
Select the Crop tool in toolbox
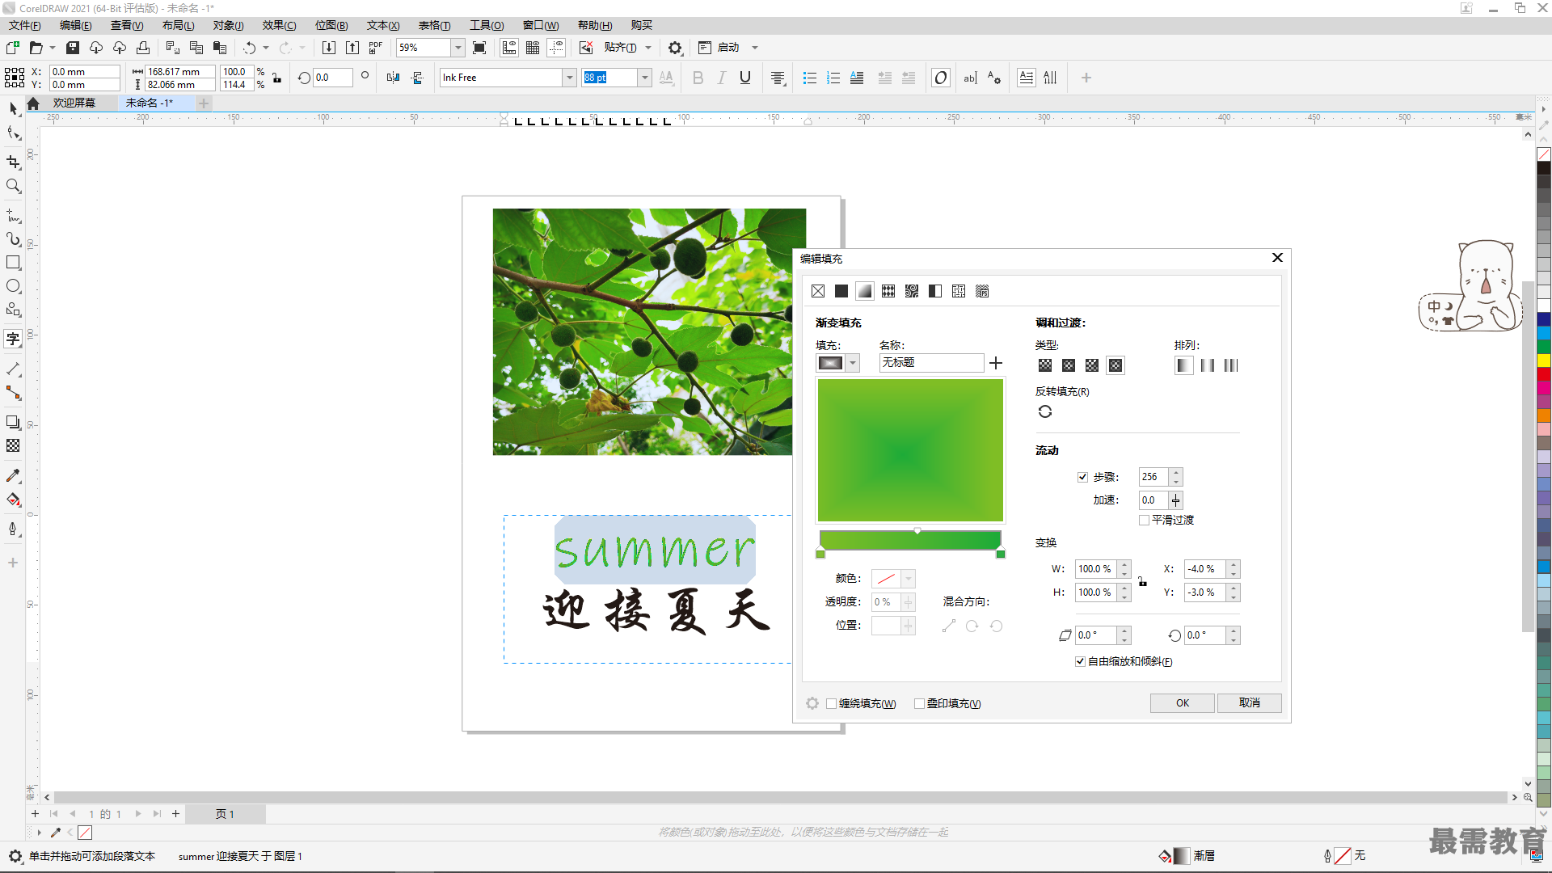[x=13, y=162]
